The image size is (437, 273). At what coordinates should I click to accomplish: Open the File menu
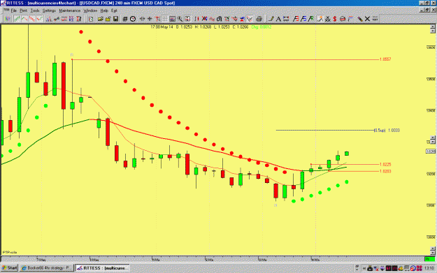pos(14,10)
